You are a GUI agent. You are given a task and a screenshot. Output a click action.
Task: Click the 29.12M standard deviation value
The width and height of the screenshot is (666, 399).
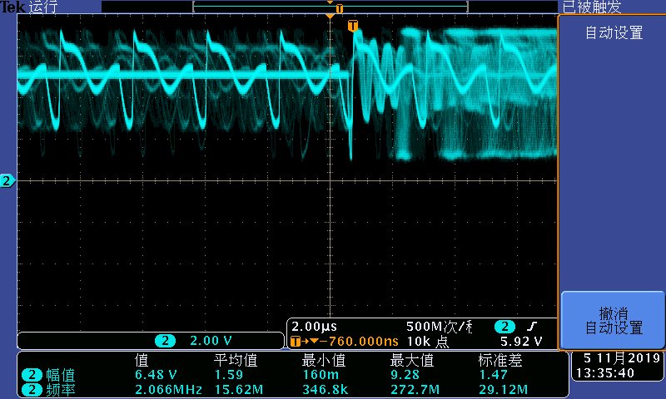tap(504, 389)
